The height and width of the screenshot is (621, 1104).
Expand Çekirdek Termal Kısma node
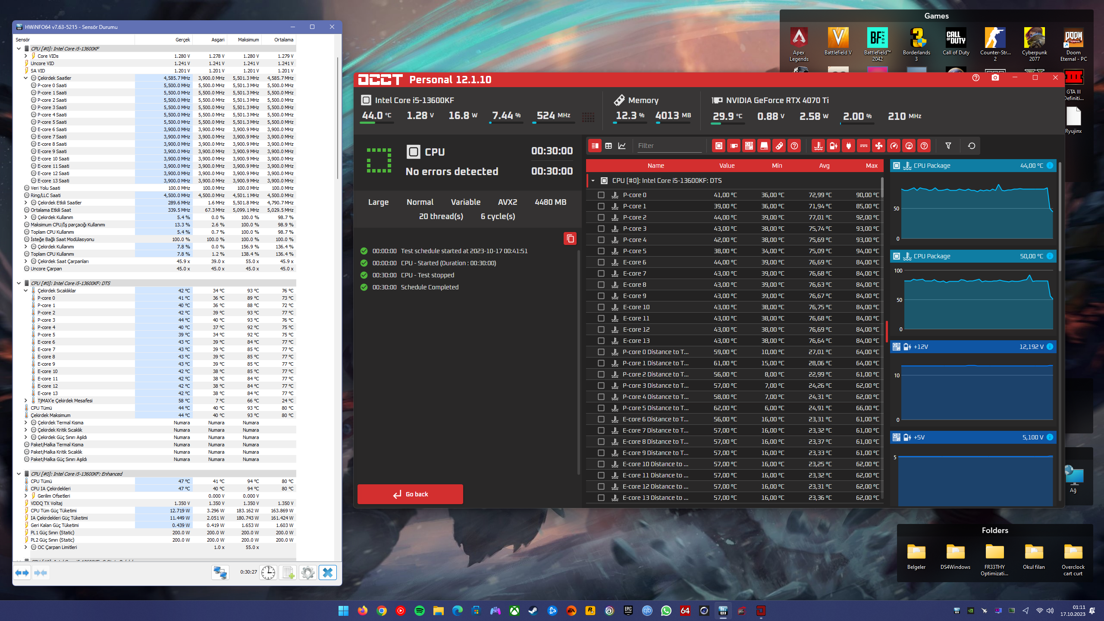25,423
